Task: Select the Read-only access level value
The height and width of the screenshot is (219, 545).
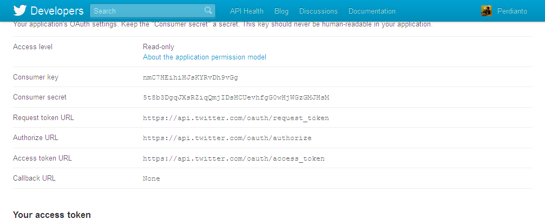Action: [159, 47]
